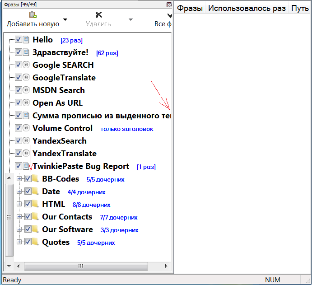Click the Our Contacts folder icon

(x=35, y=216)
